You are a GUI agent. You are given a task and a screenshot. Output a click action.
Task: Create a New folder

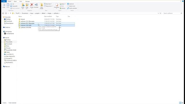pos(42,6)
